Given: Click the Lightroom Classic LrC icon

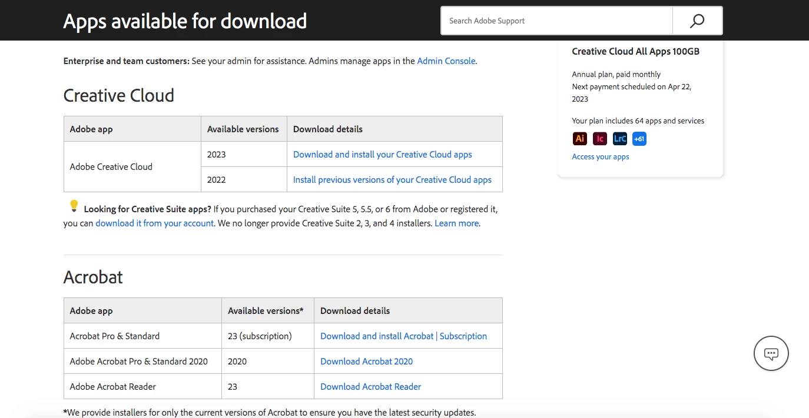Looking at the screenshot, I should pyautogui.click(x=620, y=139).
